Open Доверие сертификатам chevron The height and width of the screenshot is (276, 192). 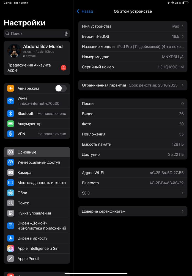(183, 211)
